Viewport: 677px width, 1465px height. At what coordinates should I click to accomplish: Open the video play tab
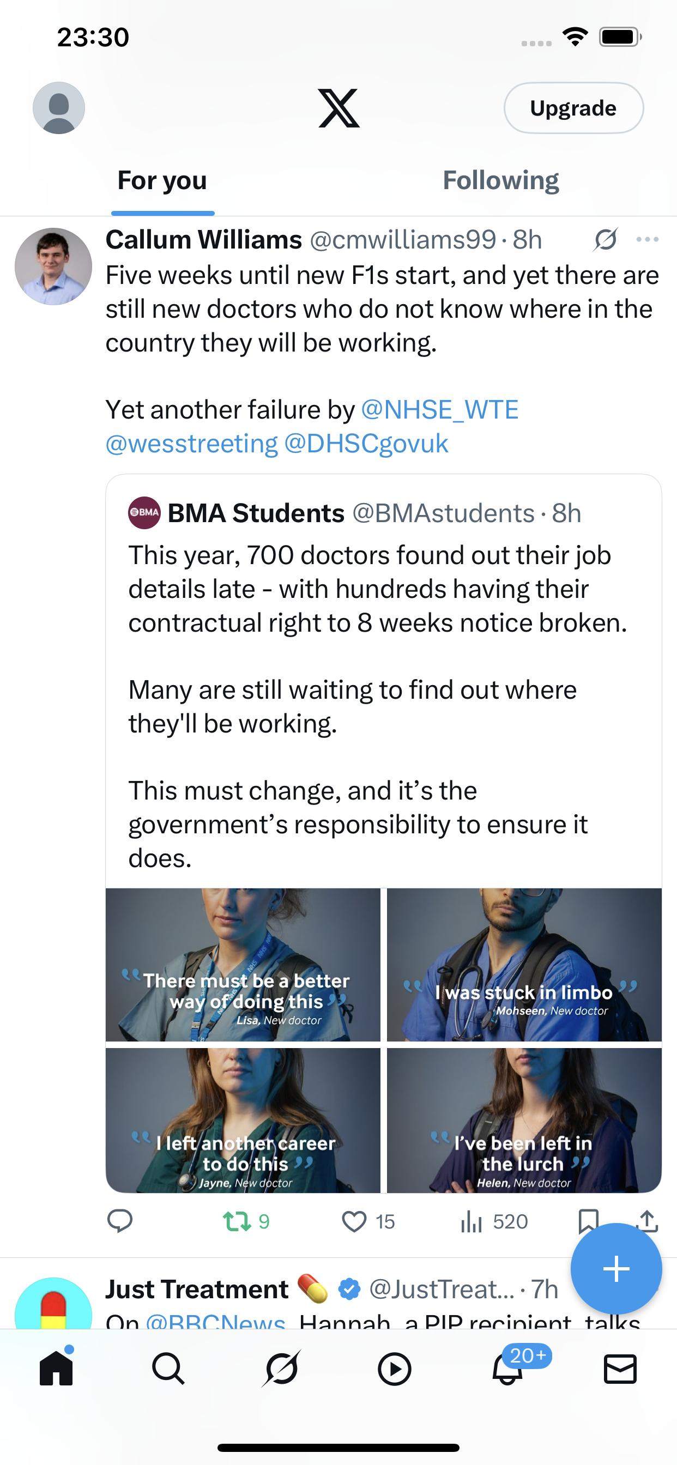click(394, 1369)
